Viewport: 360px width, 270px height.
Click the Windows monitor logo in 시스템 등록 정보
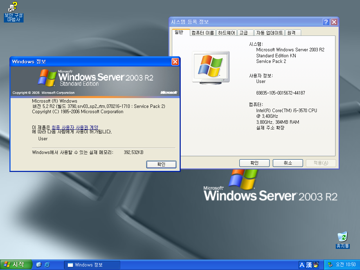click(x=211, y=68)
